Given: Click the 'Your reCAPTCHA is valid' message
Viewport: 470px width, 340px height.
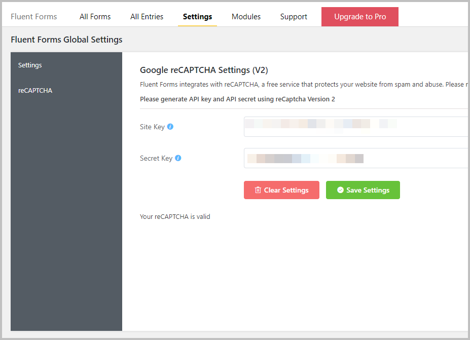Looking at the screenshot, I should pos(175,216).
